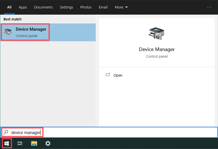The width and height of the screenshot is (218, 149).
Task: Select the Settings search filter tab
Action: pos(66,7)
